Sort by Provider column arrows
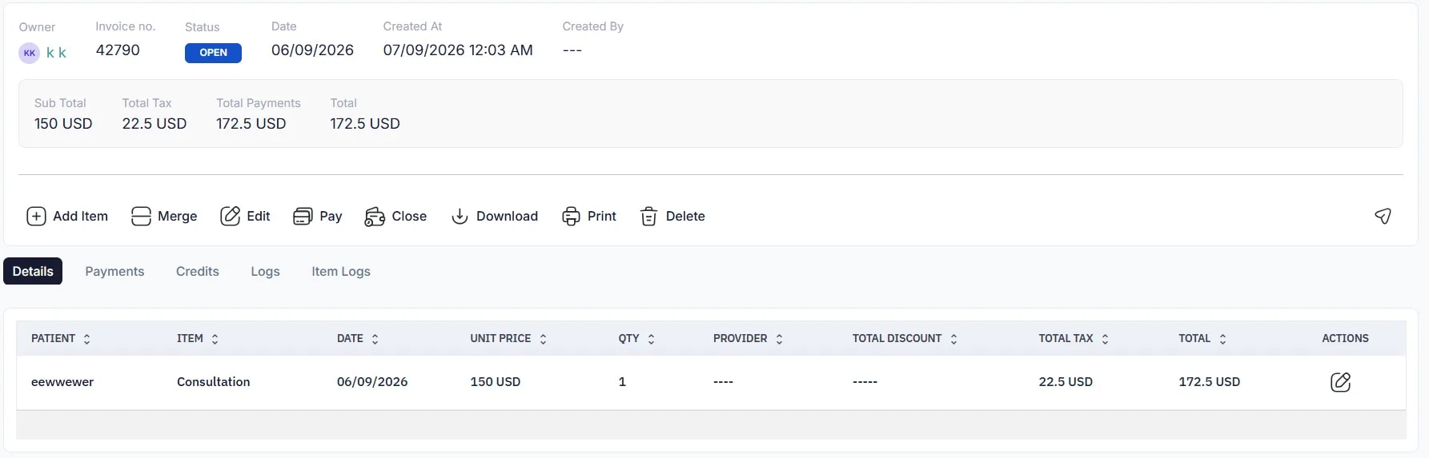The width and height of the screenshot is (1429, 458). click(779, 339)
